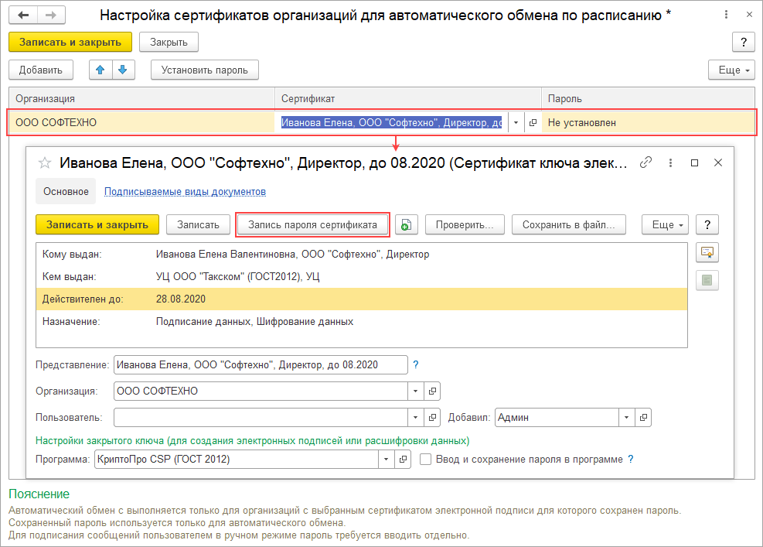
Task: Click the top Закрыть button
Action: click(x=169, y=42)
